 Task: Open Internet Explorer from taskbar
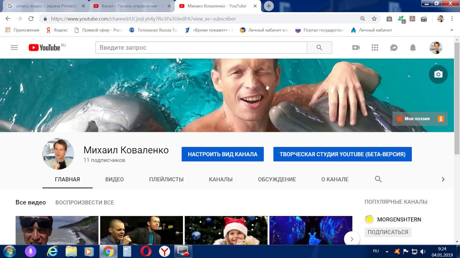point(52,252)
